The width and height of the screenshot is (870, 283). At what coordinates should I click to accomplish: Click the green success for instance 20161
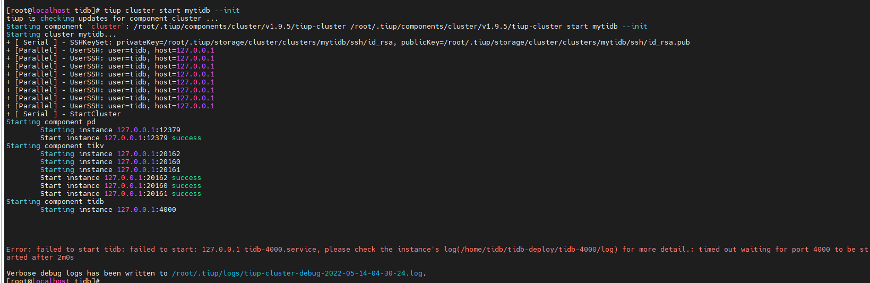coord(186,194)
